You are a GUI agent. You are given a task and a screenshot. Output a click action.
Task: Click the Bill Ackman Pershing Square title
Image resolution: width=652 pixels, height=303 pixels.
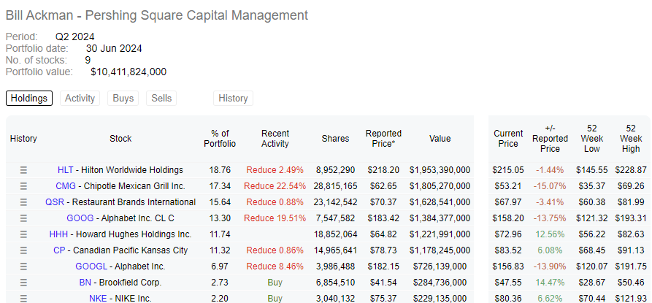click(x=157, y=15)
